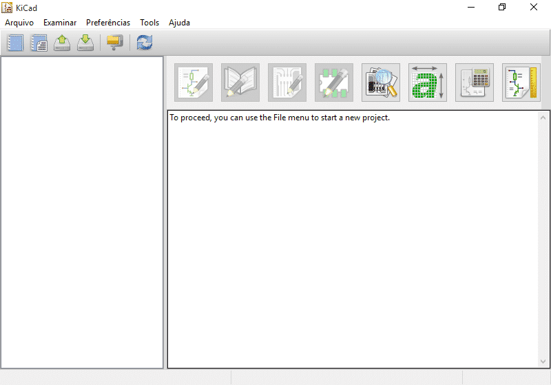This screenshot has height=385, width=551.
Task: Click the New Project toolbar icon
Action: [15, 43]
